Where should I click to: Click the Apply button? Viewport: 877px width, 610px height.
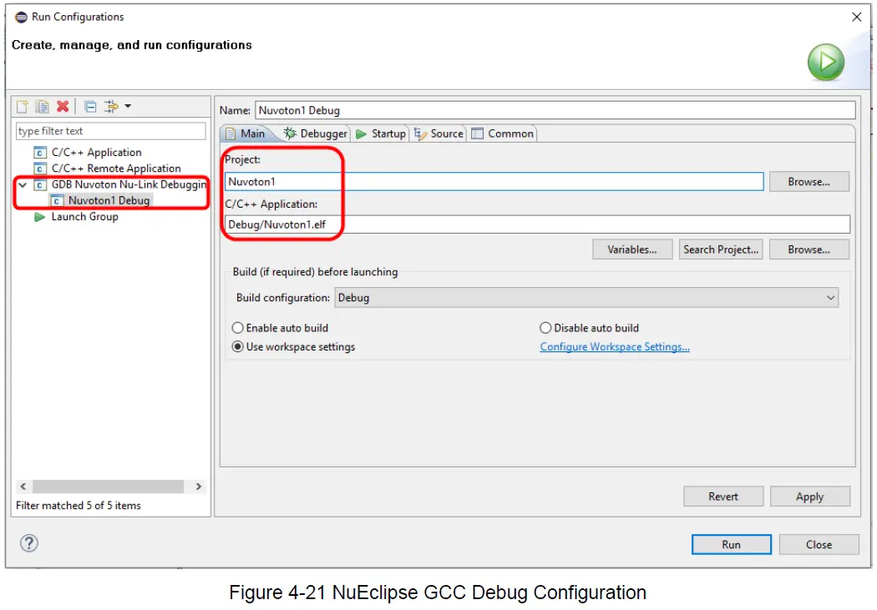pyautogui.click(x=810, y=497)
